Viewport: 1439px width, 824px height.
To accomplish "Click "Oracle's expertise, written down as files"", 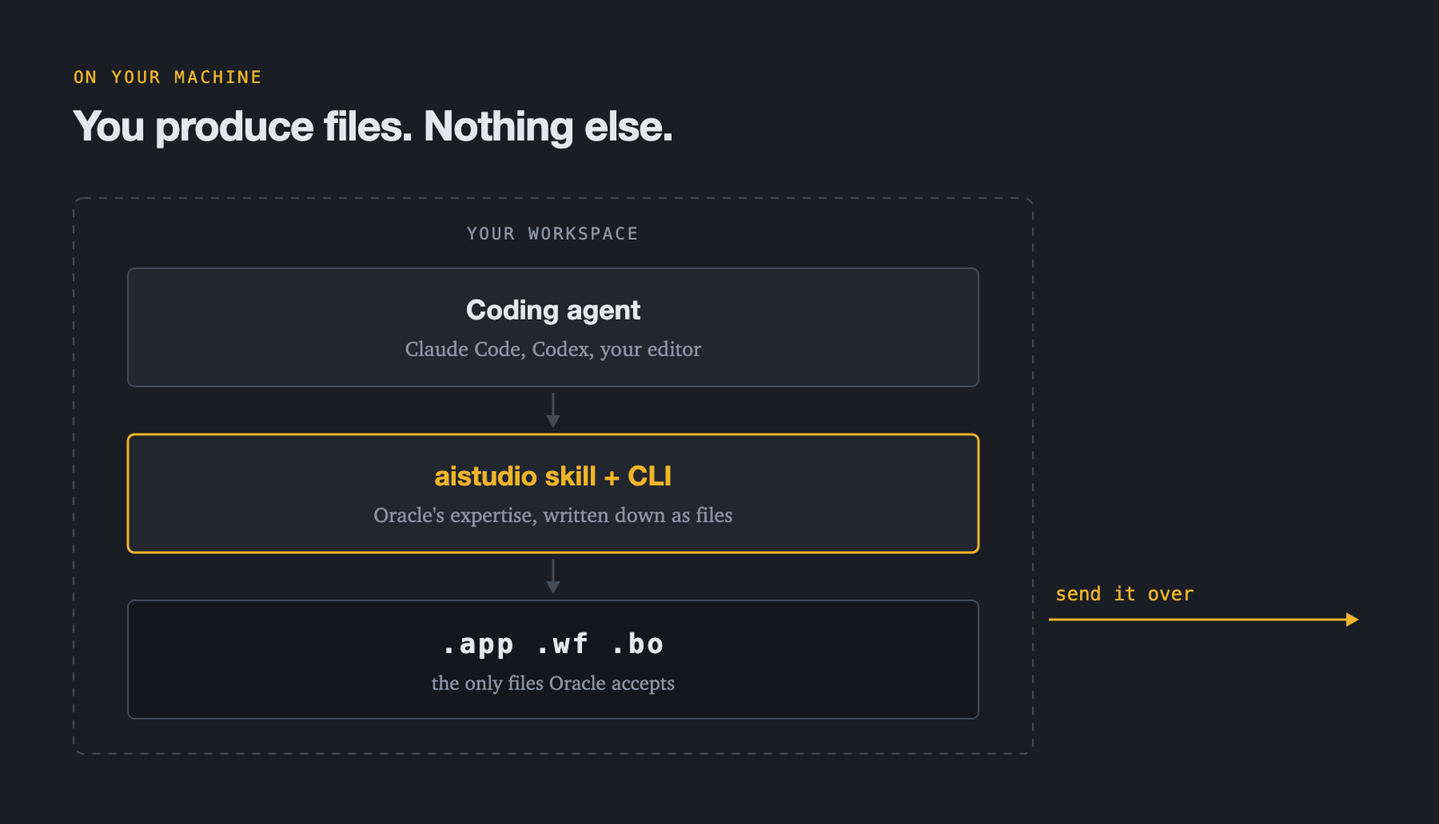I will 553,515.
